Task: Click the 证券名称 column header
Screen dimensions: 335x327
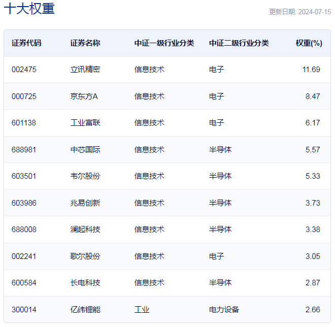Action: [x=85, y=43]
